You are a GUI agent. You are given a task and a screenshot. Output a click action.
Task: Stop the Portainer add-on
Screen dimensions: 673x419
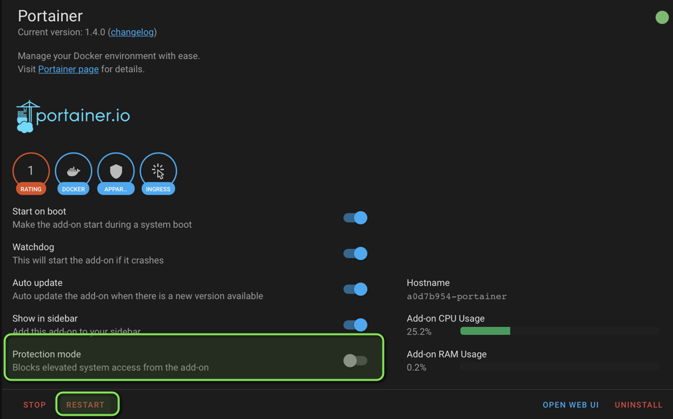pyautogui.click(x=34, y=405)
